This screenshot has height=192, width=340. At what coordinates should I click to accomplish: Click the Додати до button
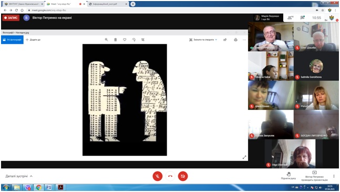33,39
